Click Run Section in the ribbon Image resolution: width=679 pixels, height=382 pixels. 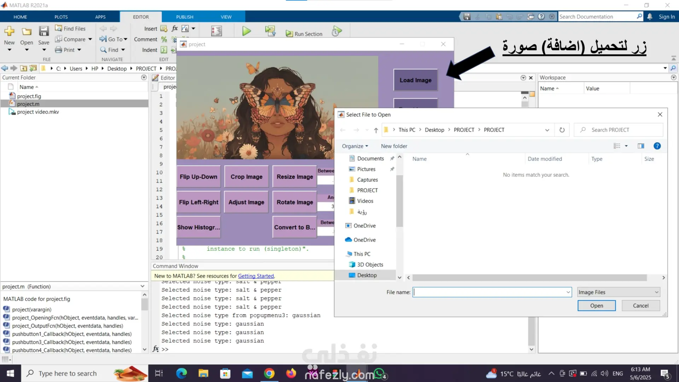click(304, 34)
